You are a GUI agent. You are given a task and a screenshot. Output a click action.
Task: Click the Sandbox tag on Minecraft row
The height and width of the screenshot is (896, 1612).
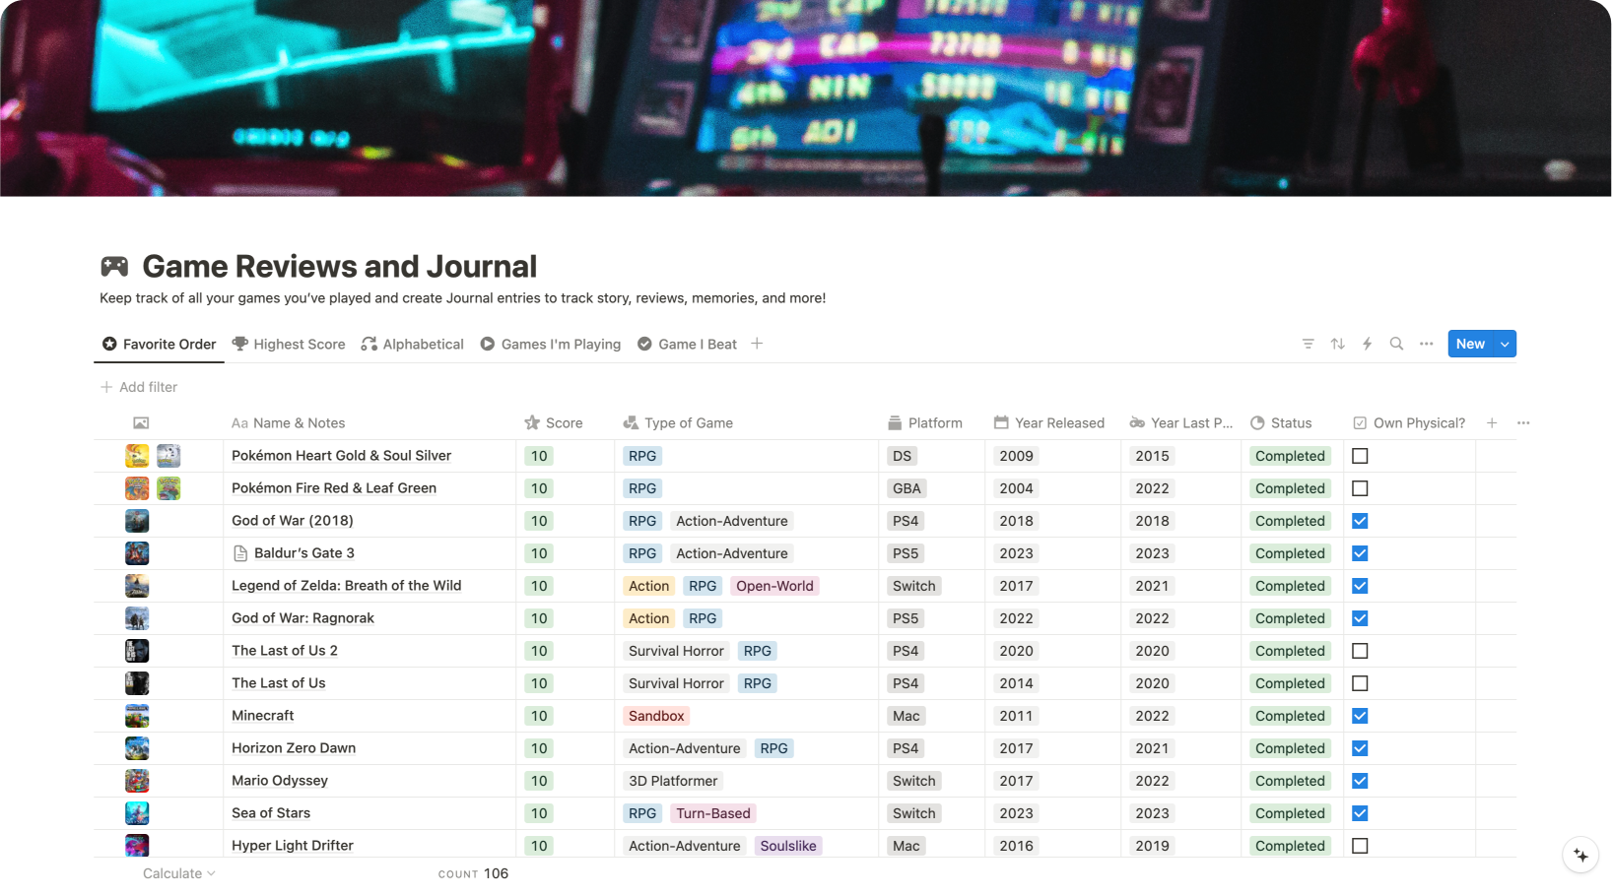coord(656,716)
